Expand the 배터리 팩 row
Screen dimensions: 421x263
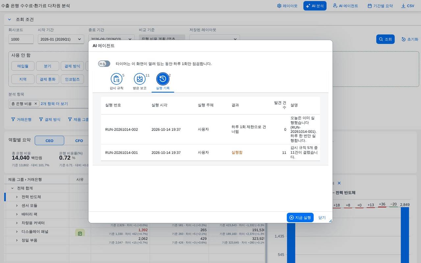(x=17, y=214)
